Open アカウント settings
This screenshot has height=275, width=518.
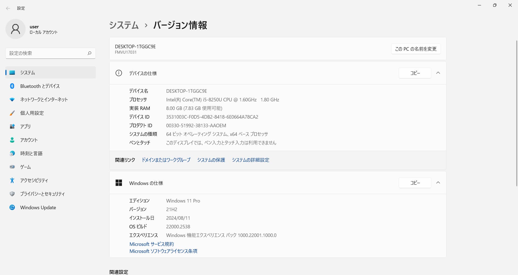pos(51,140)
